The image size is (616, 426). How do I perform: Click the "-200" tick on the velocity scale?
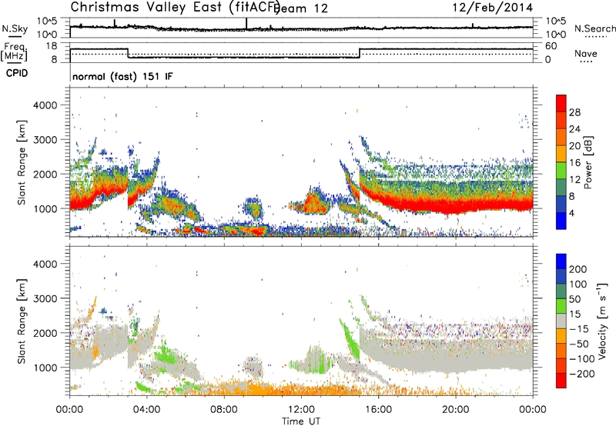[x=582, y=374]
